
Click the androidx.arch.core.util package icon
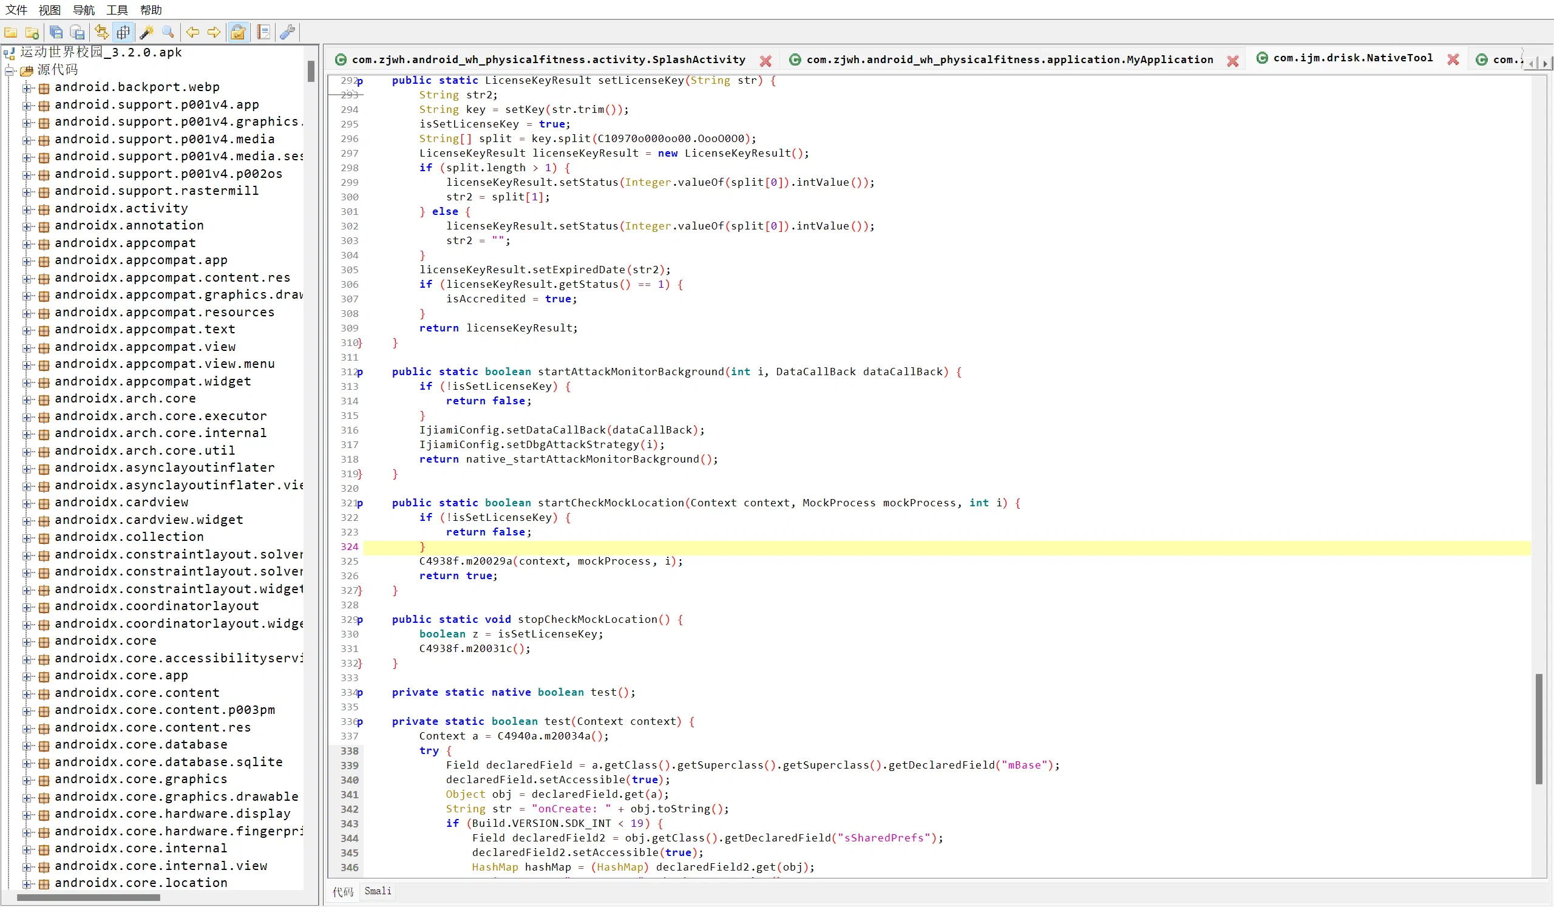44,452
